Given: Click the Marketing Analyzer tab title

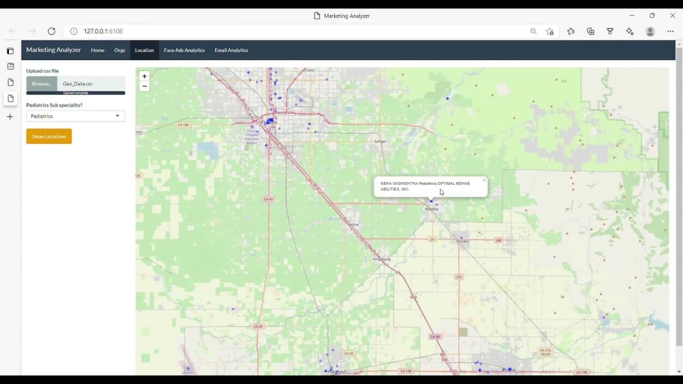Looking at the screenshot, I should (x=347, y=16).
